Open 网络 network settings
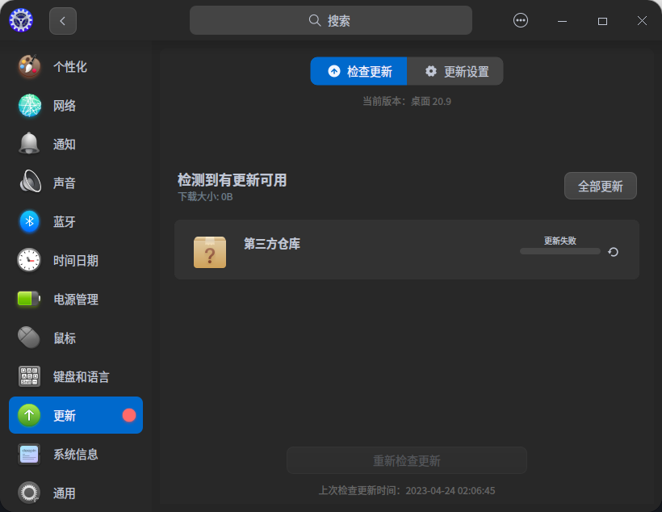 coord(75,105)
